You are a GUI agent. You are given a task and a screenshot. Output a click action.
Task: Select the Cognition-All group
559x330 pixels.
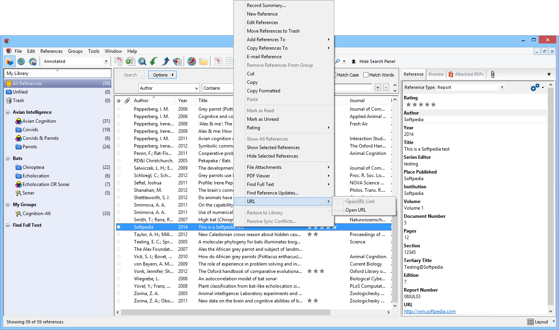(36, 214)
